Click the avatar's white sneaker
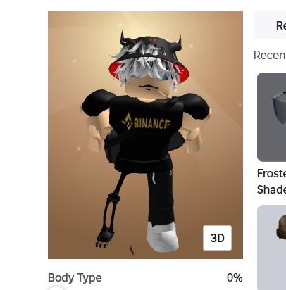 click(x=162, y=237)
